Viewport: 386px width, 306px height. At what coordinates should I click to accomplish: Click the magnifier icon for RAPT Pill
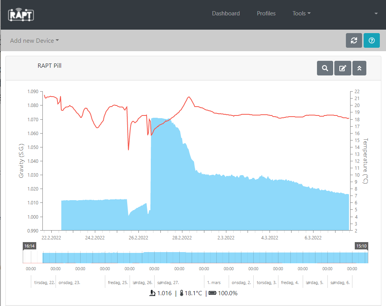click(325, 68)
